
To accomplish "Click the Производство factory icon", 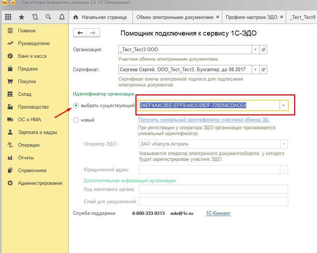I will point(10,107).
